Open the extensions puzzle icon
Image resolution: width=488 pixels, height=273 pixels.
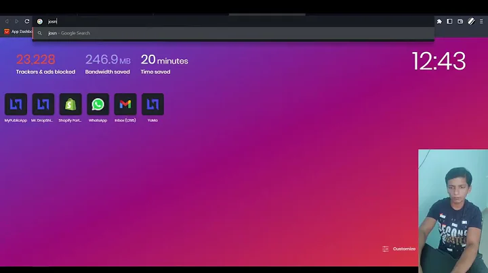(x=439, y=22)
